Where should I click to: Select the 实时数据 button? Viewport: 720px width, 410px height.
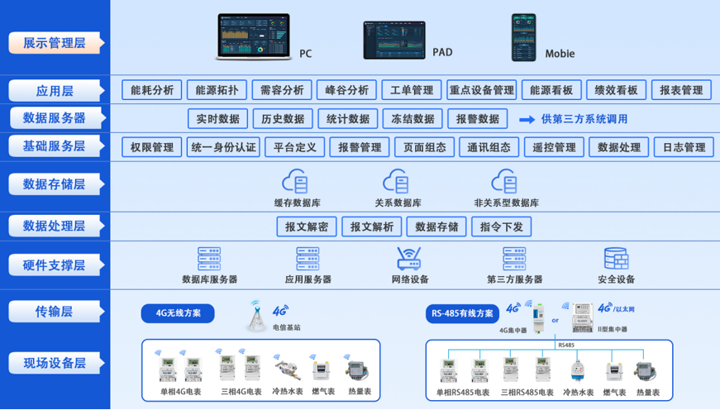coord(217,119)
